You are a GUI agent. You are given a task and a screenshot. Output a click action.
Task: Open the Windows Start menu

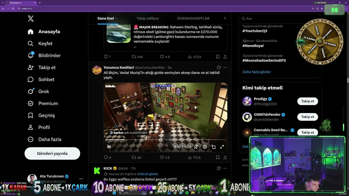(114, 193)
